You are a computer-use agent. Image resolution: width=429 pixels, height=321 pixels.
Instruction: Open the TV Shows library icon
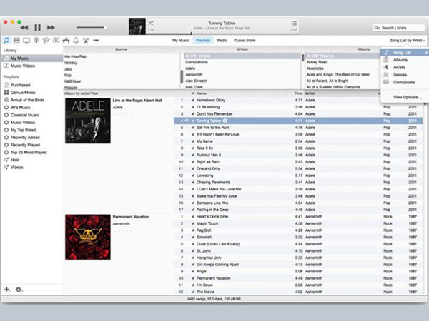pyautogui.click(x=26, y=41)
